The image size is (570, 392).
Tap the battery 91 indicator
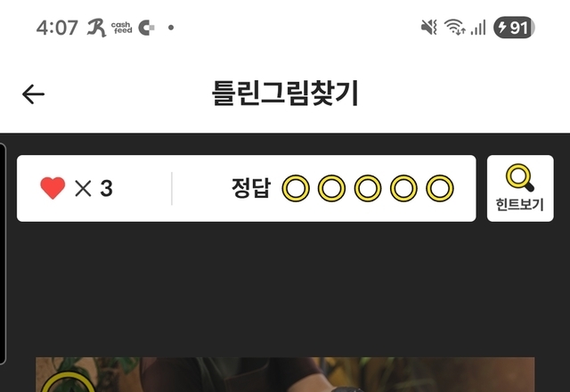point(514,28)
